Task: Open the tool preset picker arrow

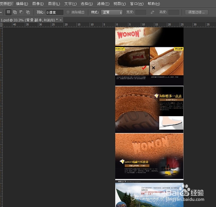Action: tap(1, 12)
